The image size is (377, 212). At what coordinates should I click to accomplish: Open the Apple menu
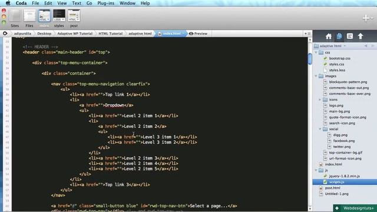point(8,3)
